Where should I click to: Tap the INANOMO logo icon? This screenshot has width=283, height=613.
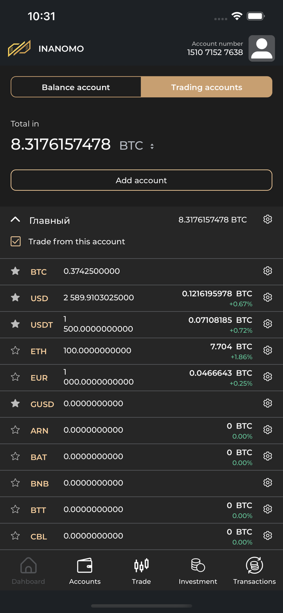[19, 49]
